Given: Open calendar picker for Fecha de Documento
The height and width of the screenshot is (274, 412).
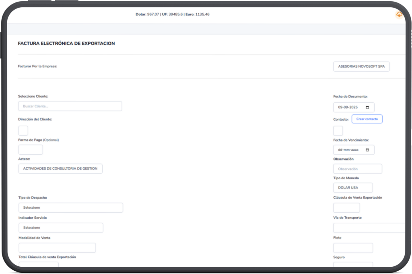Looking at the screenshot, I should [x=367, y=108].
